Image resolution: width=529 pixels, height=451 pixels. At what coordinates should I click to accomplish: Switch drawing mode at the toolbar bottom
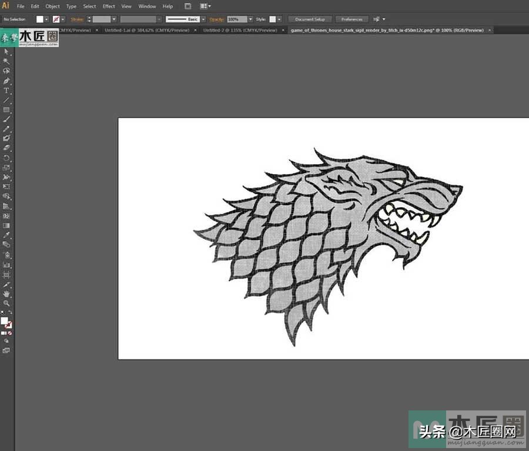6,341
